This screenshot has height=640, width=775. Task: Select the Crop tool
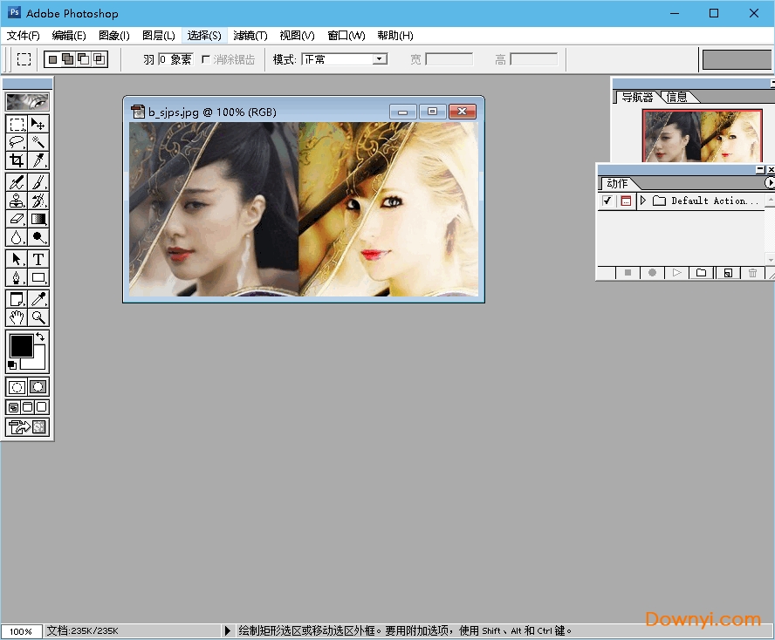[x=16, y=161]
